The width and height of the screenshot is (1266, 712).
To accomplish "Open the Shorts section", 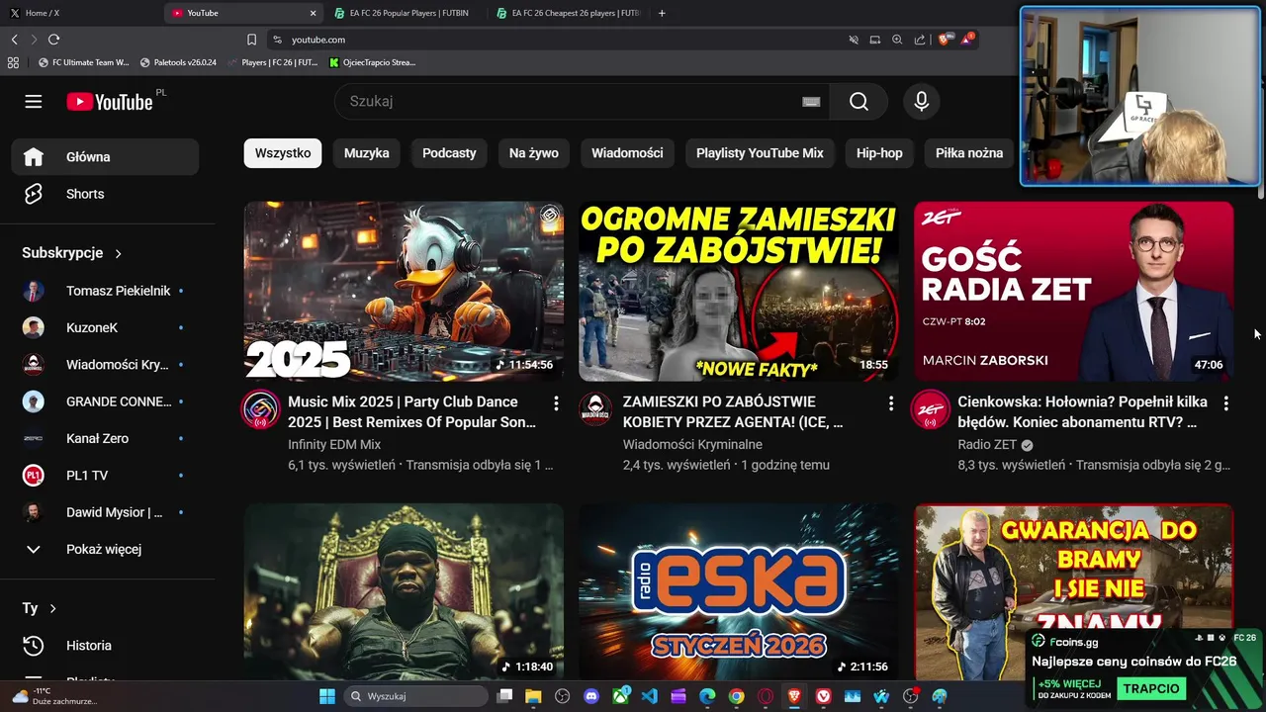I will pyautogui.click(x=105, y=194).
